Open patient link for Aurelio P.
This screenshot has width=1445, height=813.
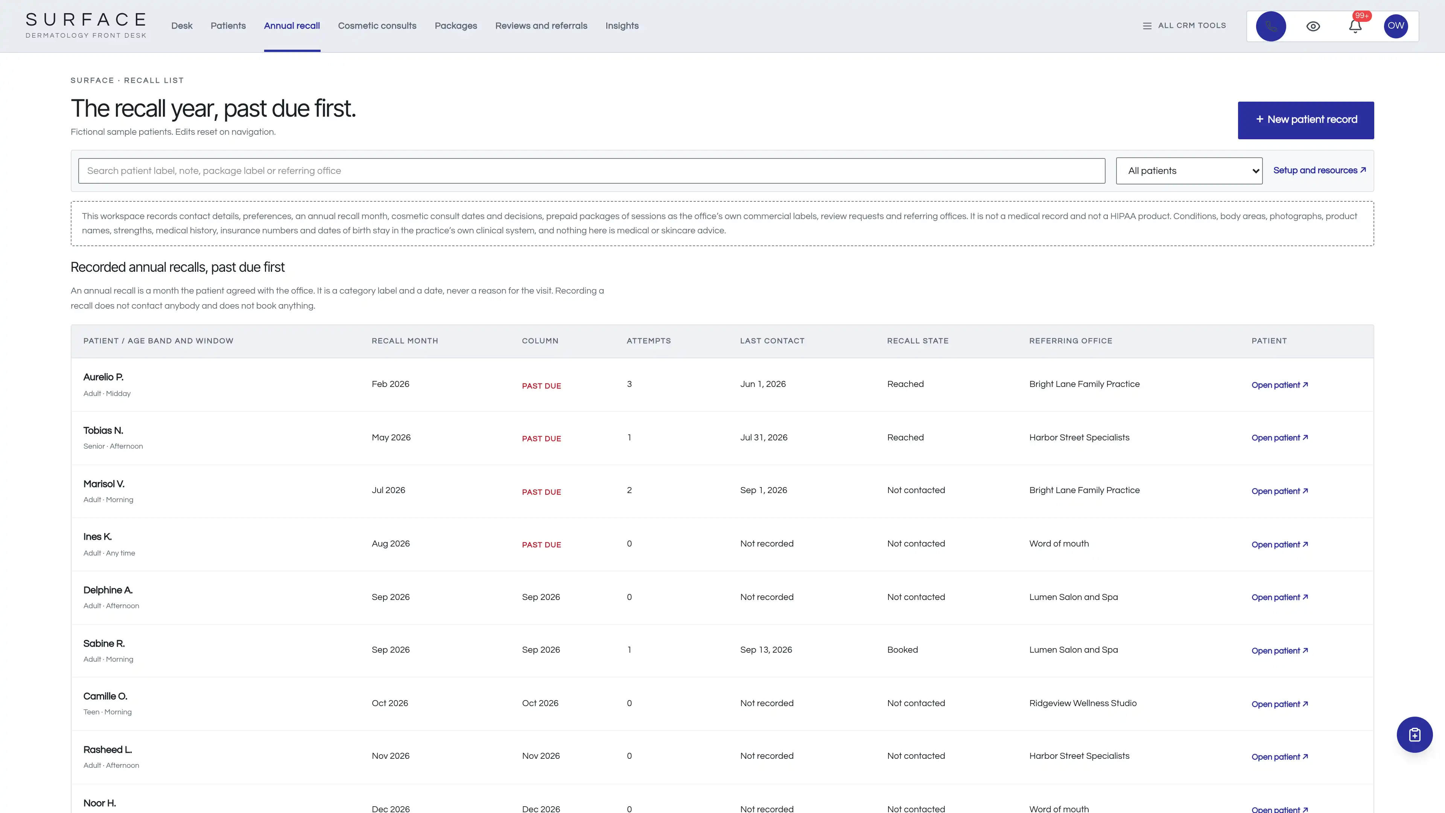pos(1279,385)
